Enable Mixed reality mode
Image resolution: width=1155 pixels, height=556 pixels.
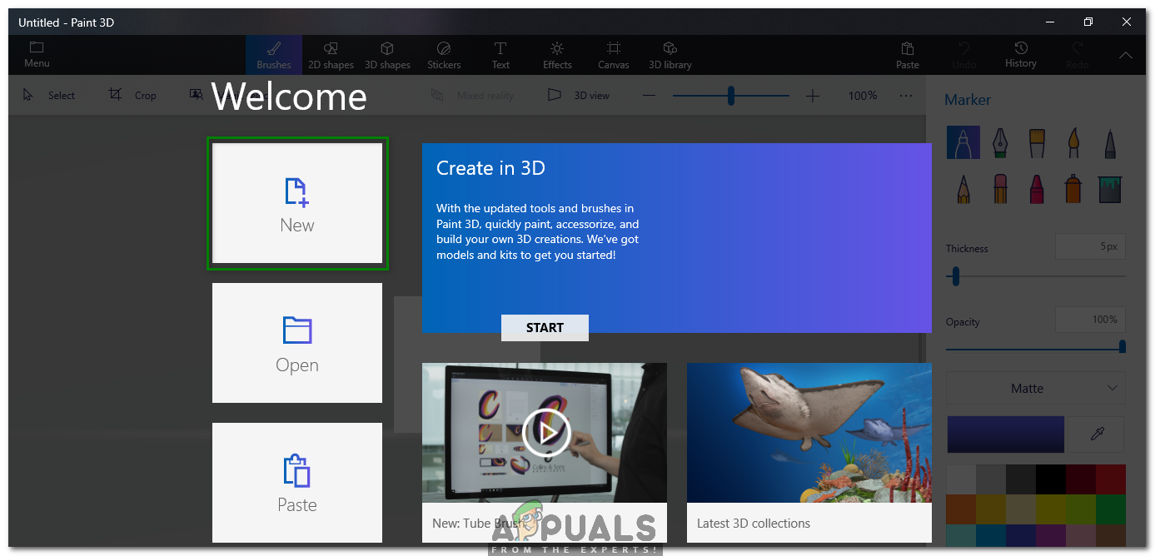pos(472,95)
